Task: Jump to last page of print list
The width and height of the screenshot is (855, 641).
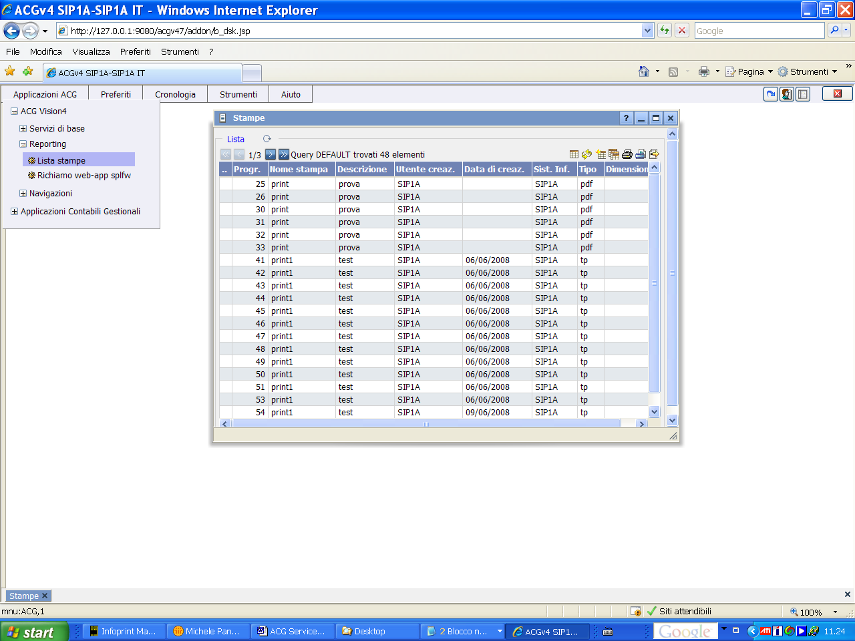Action: (284, 154)
